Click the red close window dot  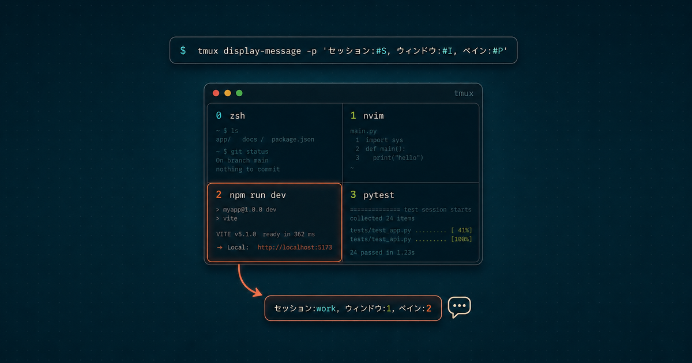[x=216, y=93]
